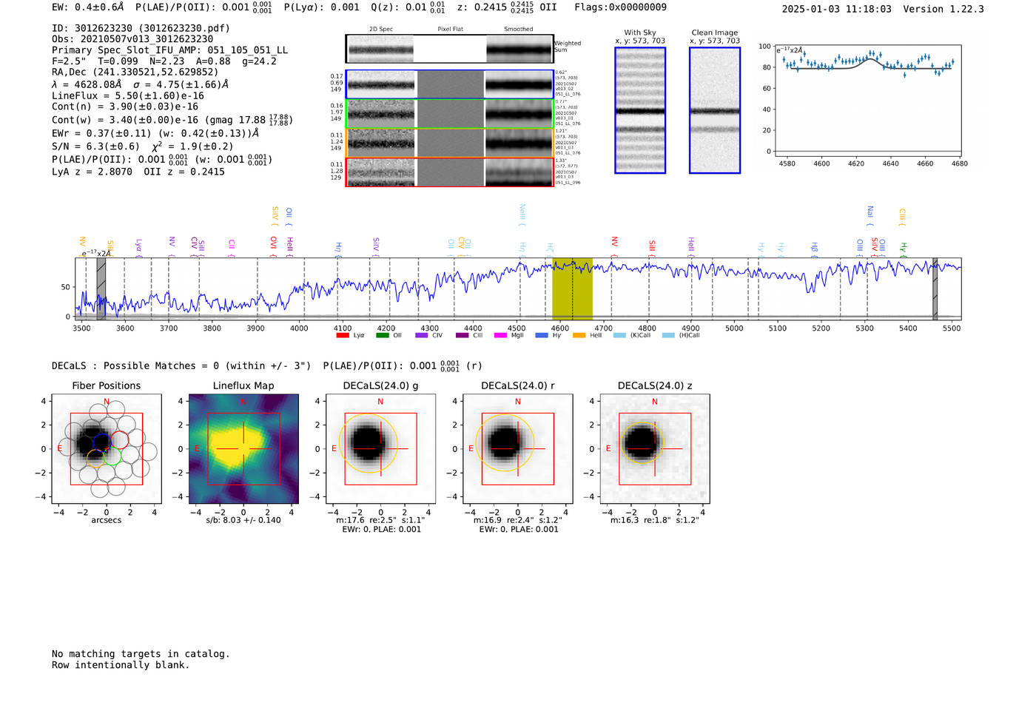Click the Primary Spec_Slot_IFU_AMP text
Screen dimensions: 1036x705
(x=169, y=50)
